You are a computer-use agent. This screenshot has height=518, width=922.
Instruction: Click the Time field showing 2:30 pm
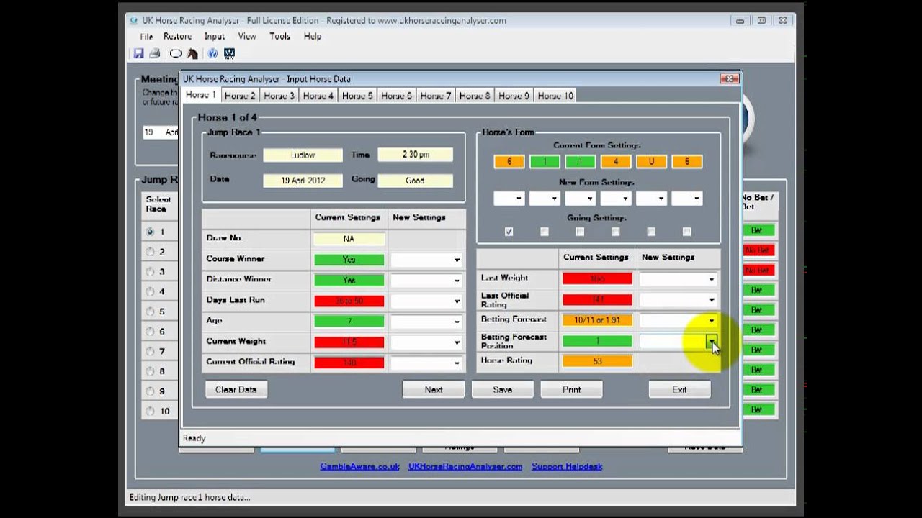pos(415,155)
